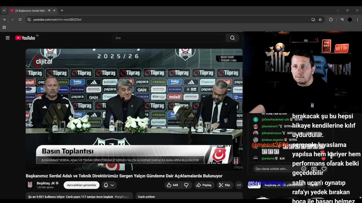Click the heart reaction icon in overlay chat

click(324, 169)
